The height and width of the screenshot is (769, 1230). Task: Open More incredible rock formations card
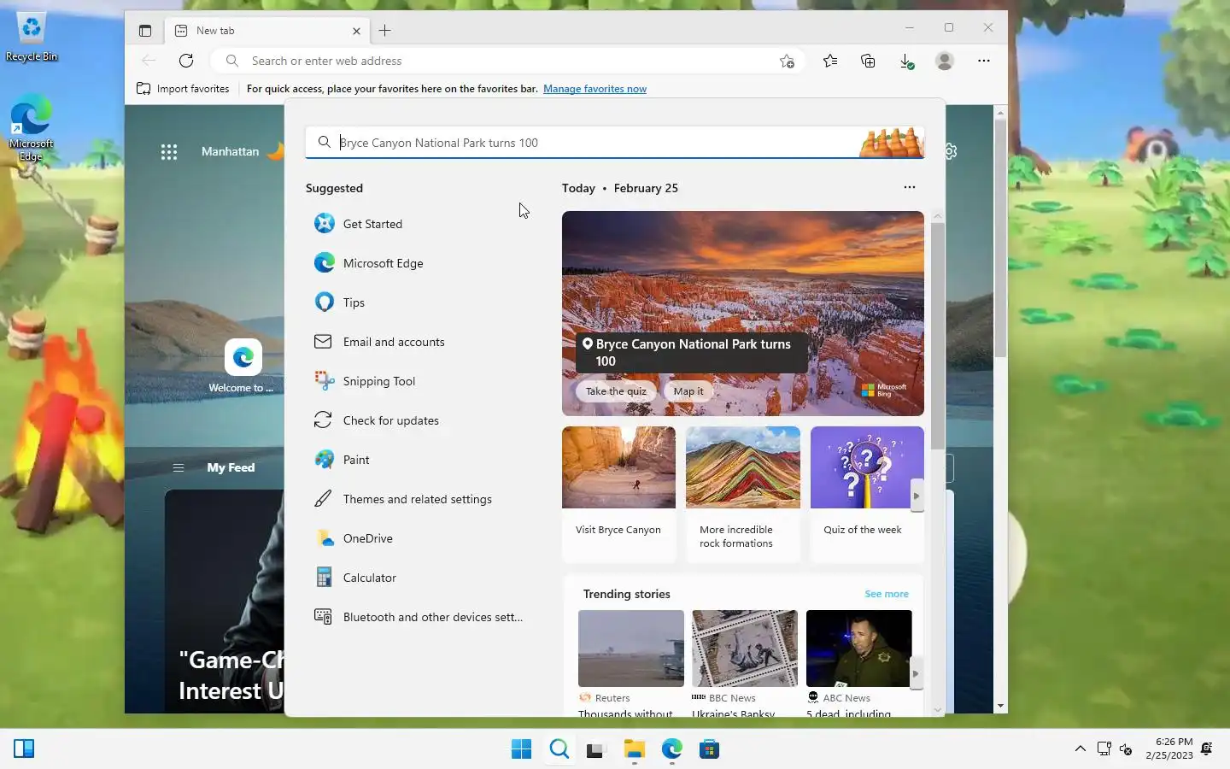pyautogui.click(x=743, y=495)
